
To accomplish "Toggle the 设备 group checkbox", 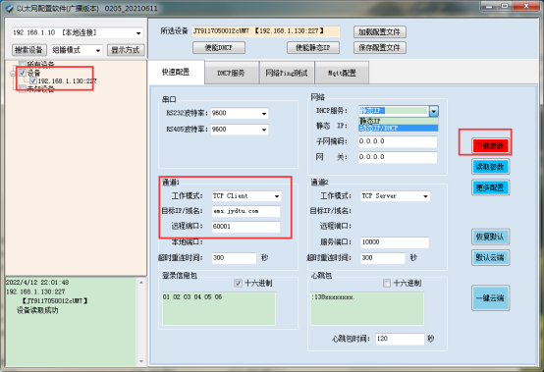I will point(23,73).
